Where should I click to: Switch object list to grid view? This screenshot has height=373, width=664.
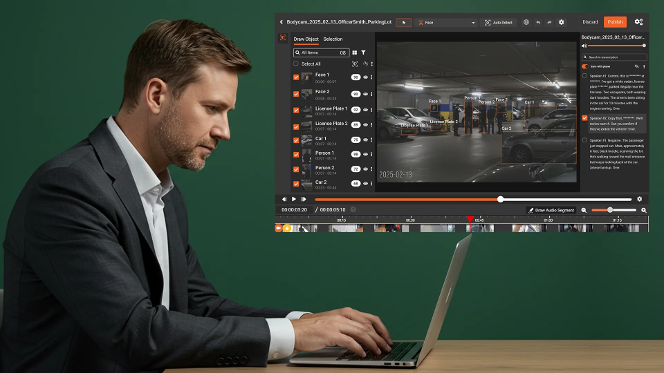point(355,52)
